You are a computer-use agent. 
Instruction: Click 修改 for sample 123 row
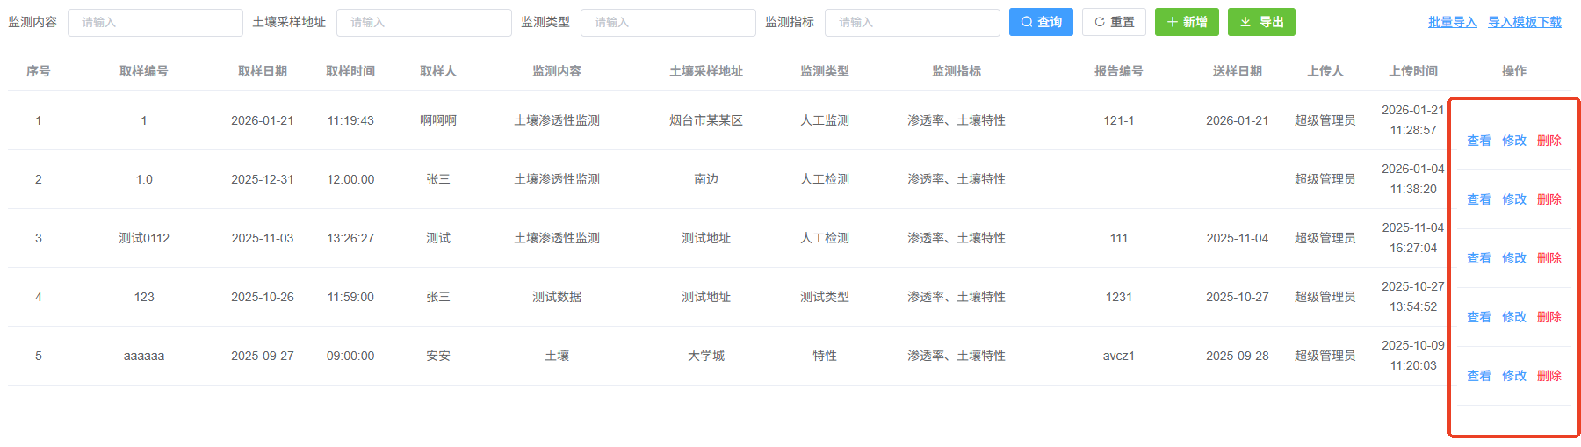coord(1514,317)
